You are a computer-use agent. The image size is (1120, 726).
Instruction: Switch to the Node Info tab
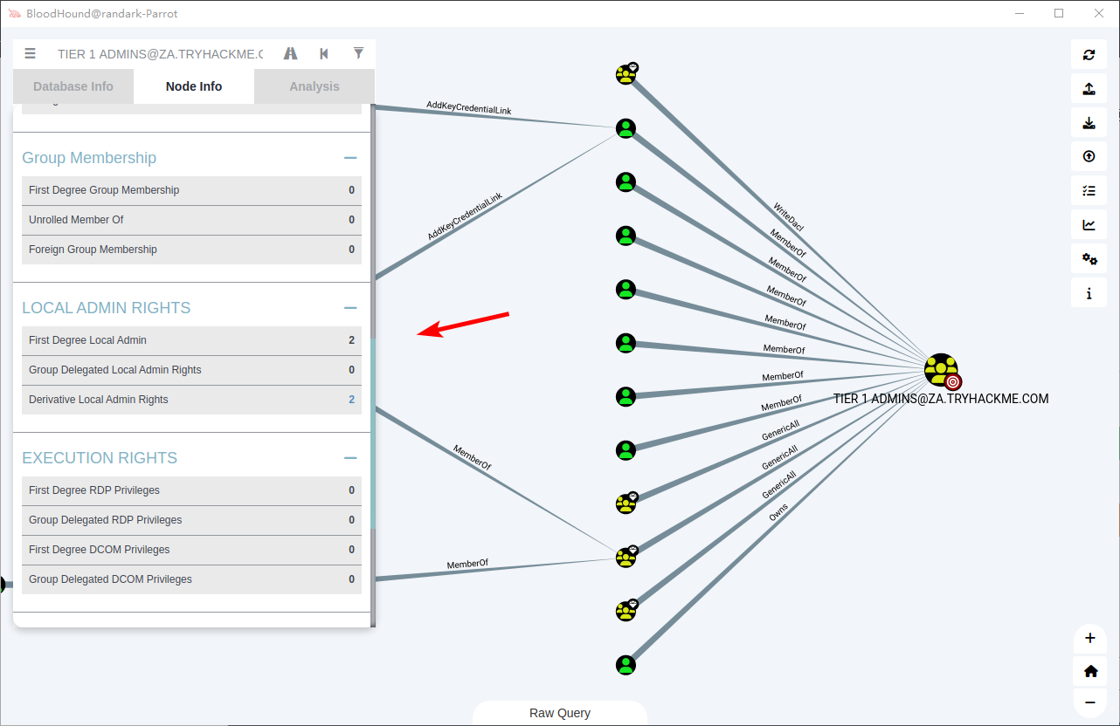pyautogui.click(x=194, y=86)
